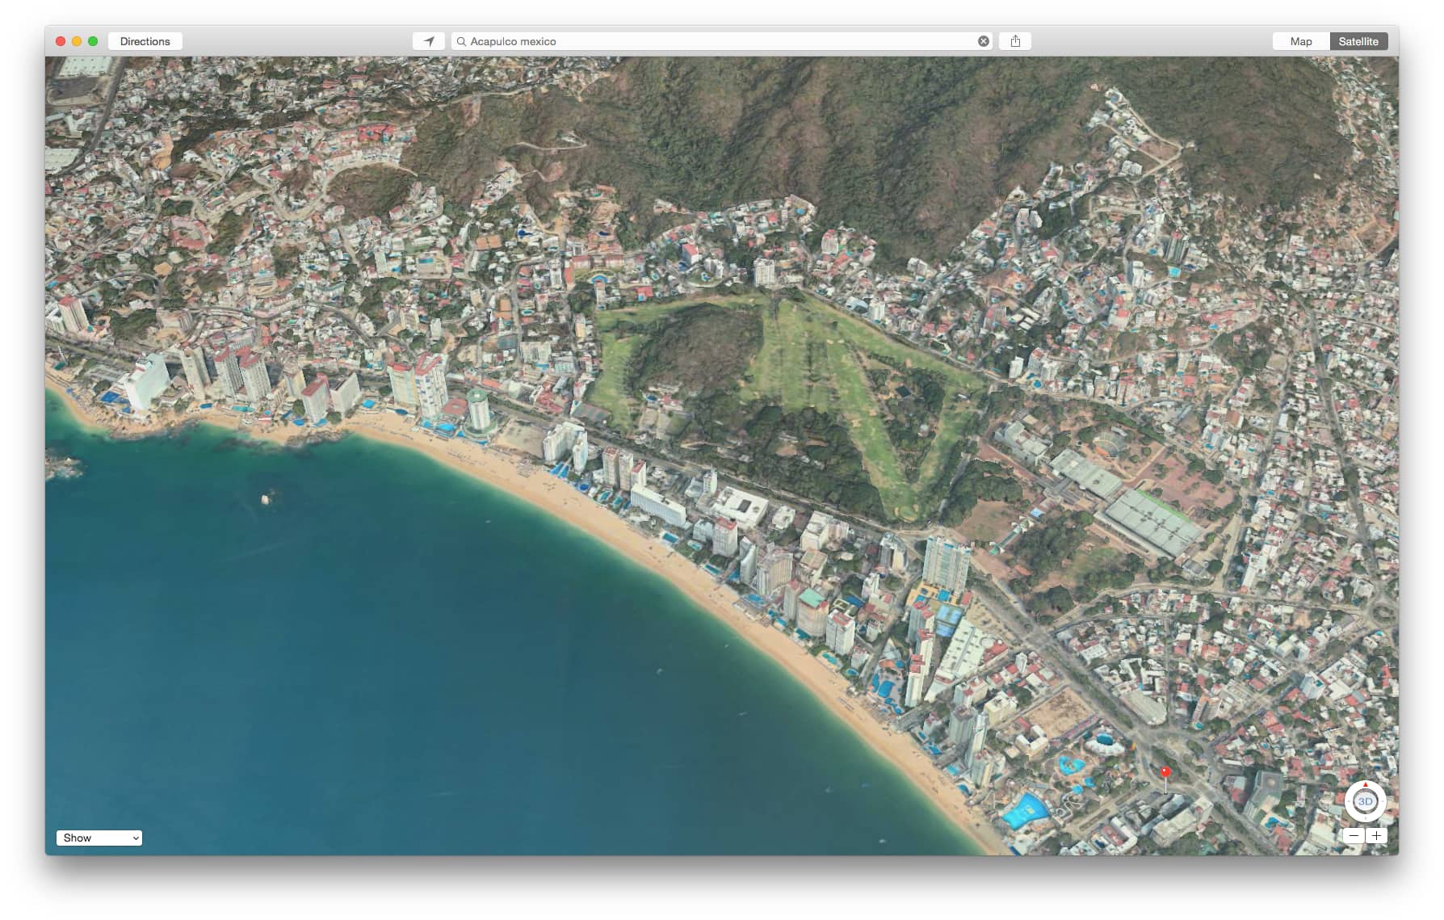
Task: Zoom out with the minus button
Action: coord(1354,836)
